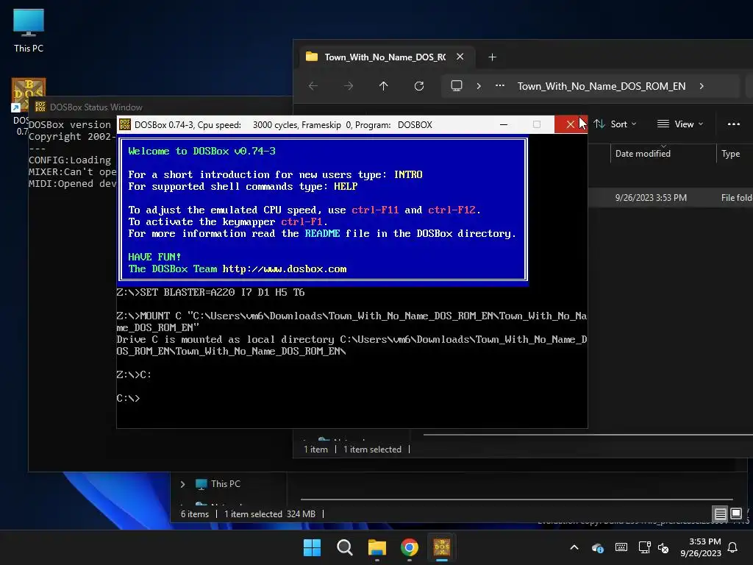The height and width of the screenshot is (565, 753).
Task: Show hidden system tray icons
Action: [x=574, y=547]
